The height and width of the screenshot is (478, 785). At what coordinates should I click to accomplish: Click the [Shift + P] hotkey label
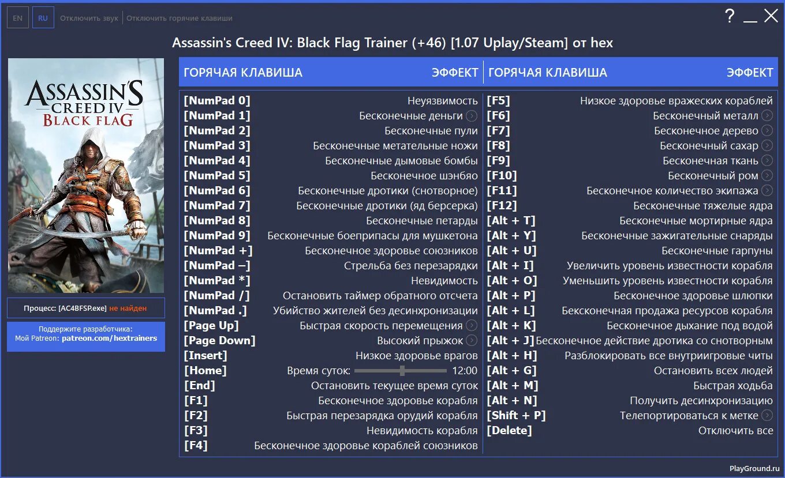(516, 416)
